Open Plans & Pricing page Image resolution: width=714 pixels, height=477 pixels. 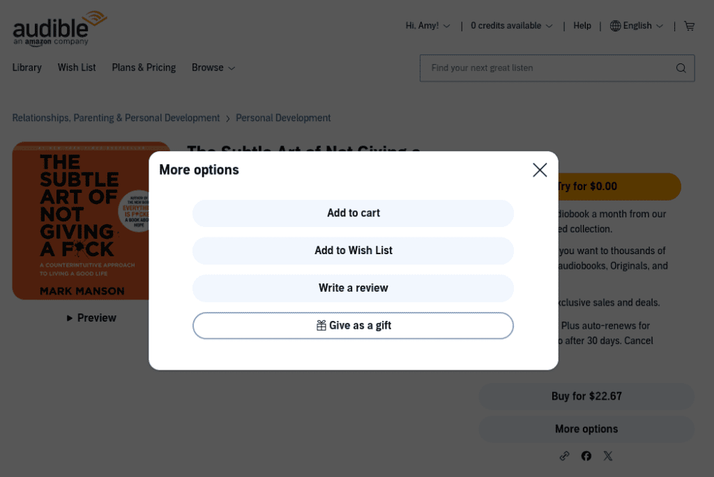click(144, 68)
